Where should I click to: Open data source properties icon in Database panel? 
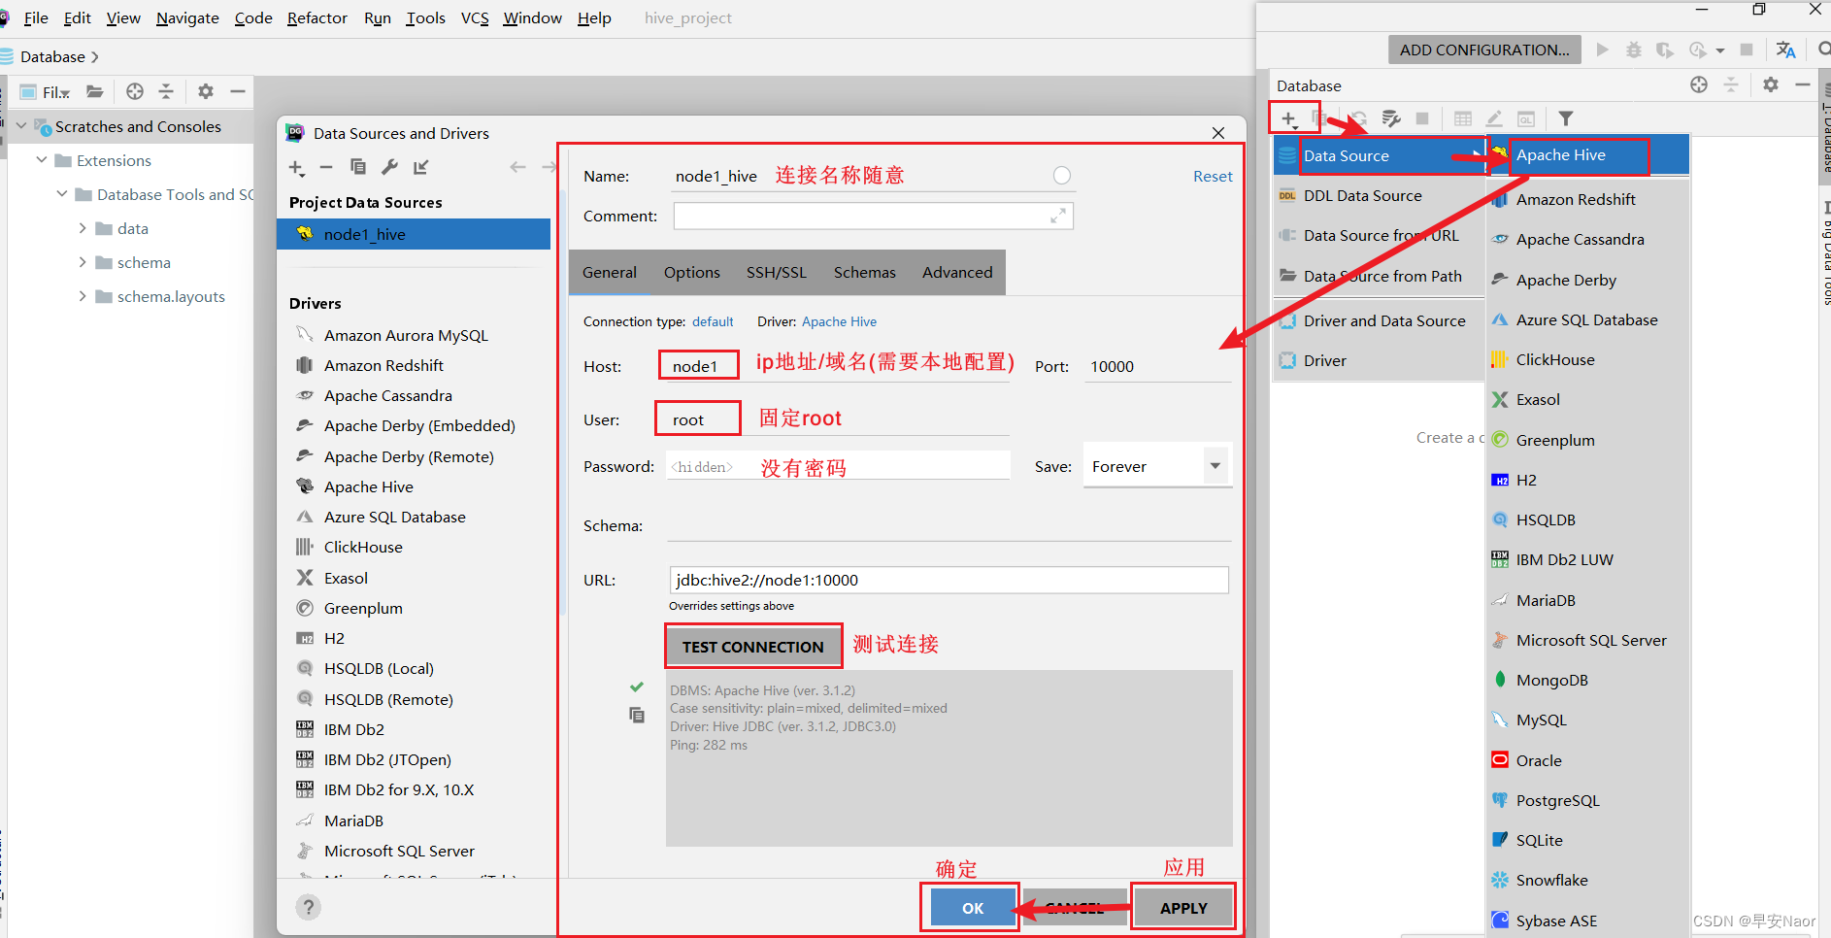click(x=1391, y=118)
